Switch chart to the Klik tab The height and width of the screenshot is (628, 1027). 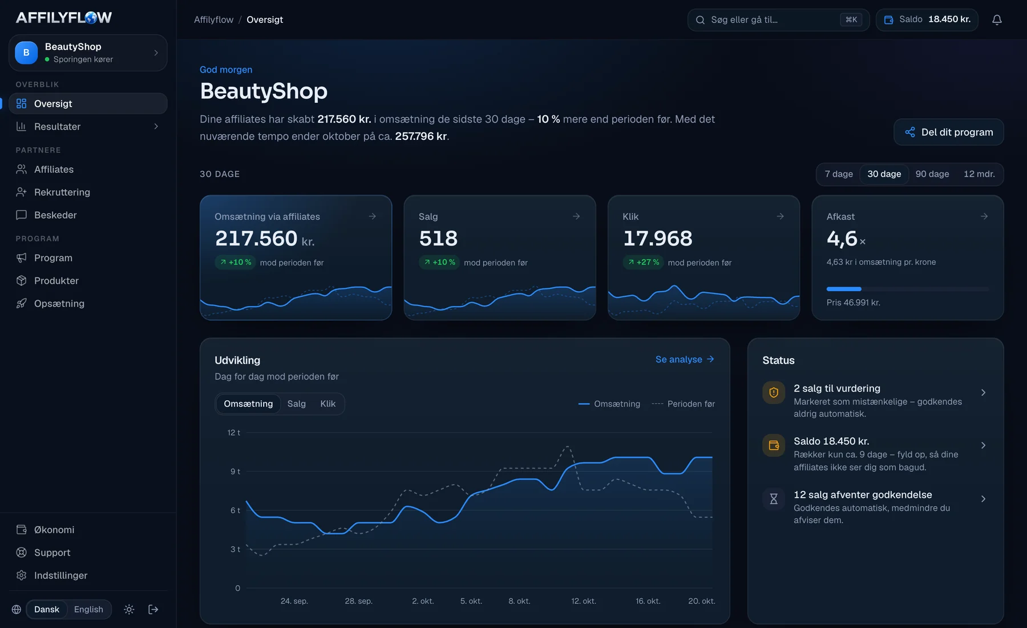click(x=327, y=404)
